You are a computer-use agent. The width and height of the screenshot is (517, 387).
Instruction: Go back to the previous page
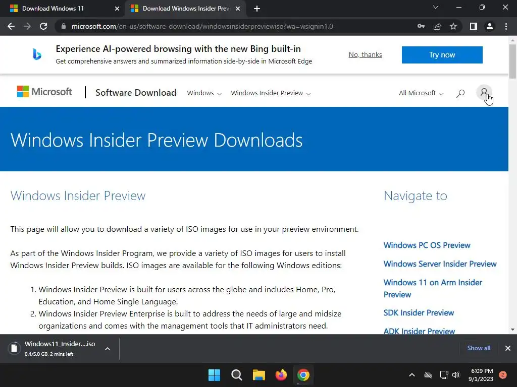pos(11,26)
